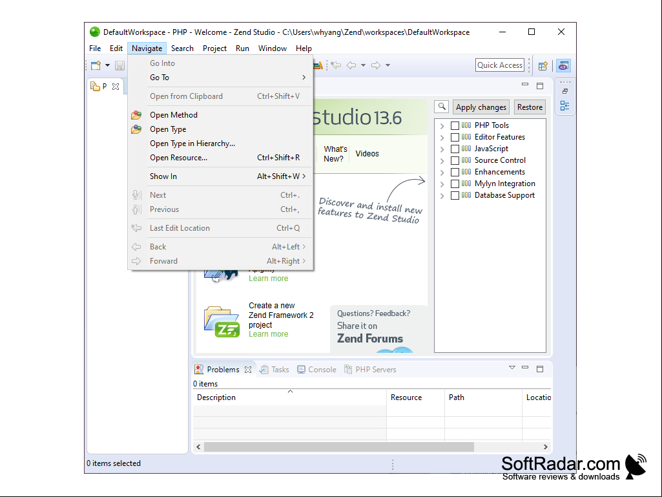
Task: Click the Restore icon in right sidebar
Action: [565, 91]
